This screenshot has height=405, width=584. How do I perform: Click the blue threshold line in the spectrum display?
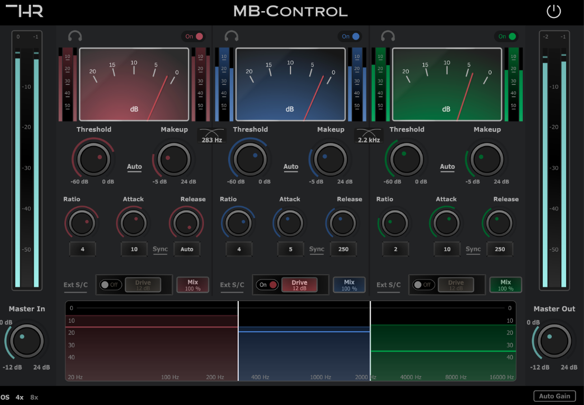[x=304, y=331]
